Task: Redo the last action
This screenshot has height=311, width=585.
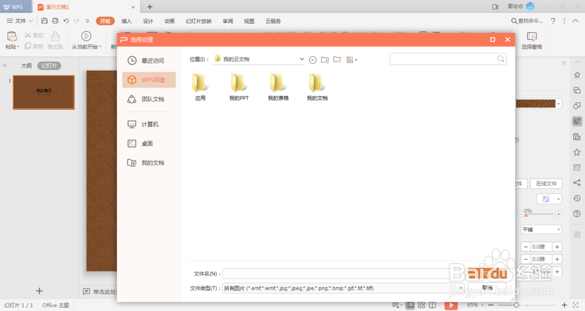Action: tap(77, 21)
